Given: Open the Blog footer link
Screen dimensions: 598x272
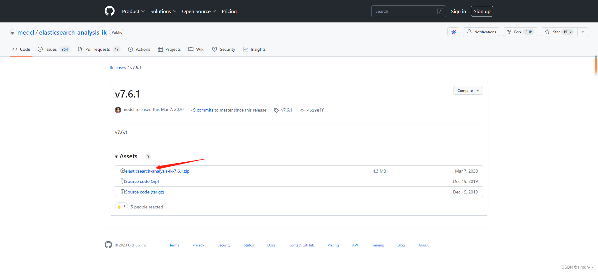Looking at the screenshot, I should coord(401,245).
